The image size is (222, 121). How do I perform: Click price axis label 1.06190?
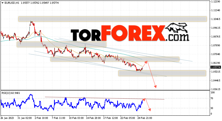[x=216, y=63]
